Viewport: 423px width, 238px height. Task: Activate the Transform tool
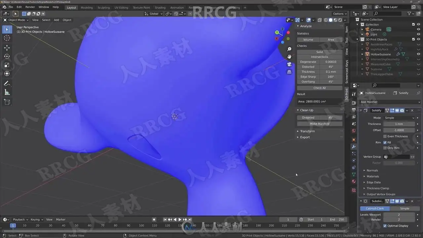click(7, 73)
